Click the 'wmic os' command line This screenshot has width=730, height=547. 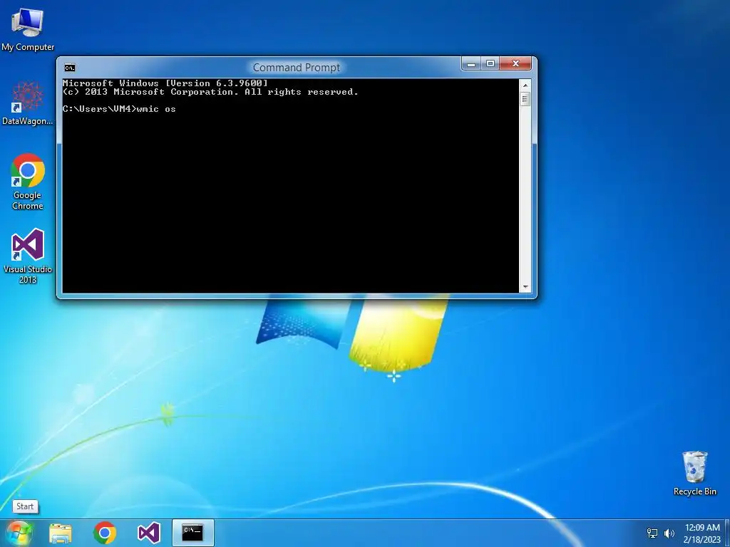tap(119, 109)
